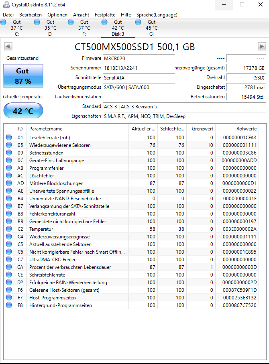Open the Ansicht menu
Screen dimensions: 269x364
click(81, 15)
